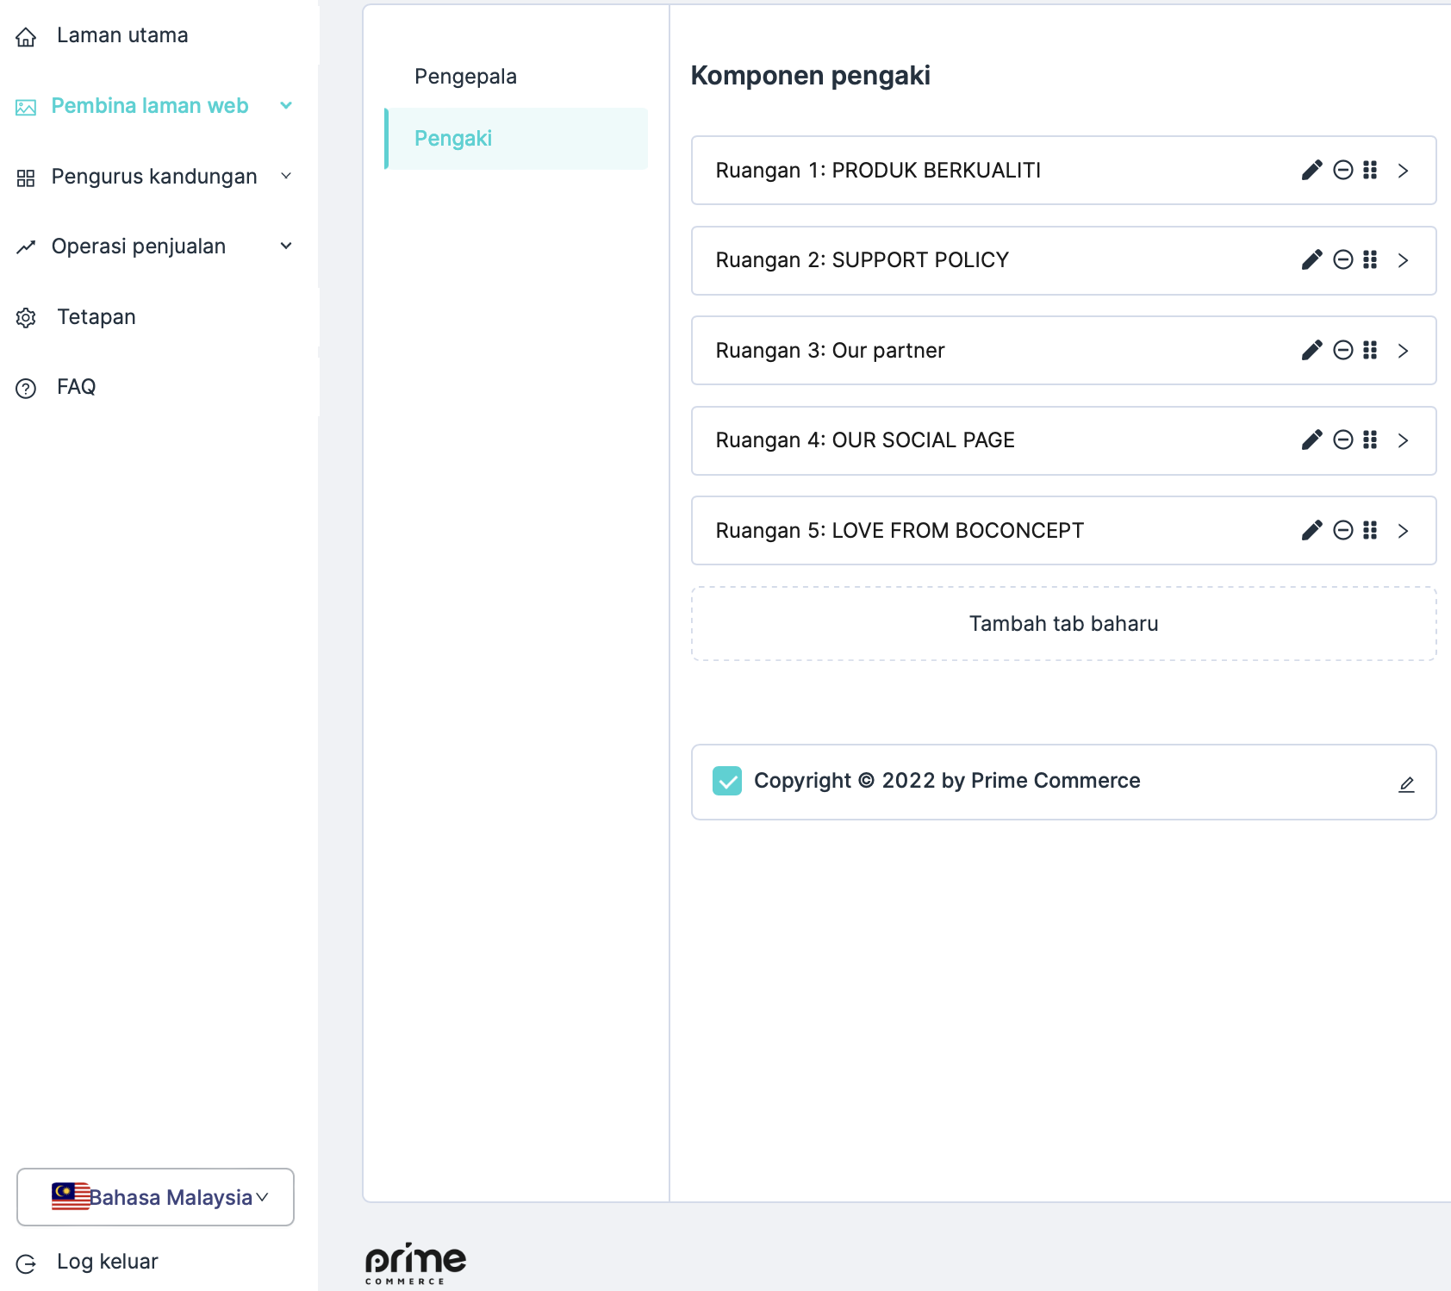Viewport: 1451px width, 1291px height.
Task: Click Log keluar link
Action: [107, 1262]
